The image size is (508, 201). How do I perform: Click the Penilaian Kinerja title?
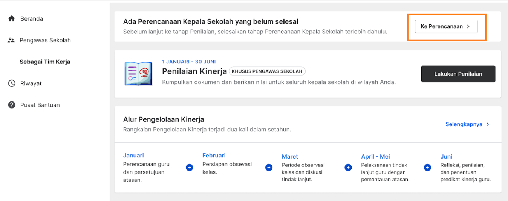click(194, 71)
